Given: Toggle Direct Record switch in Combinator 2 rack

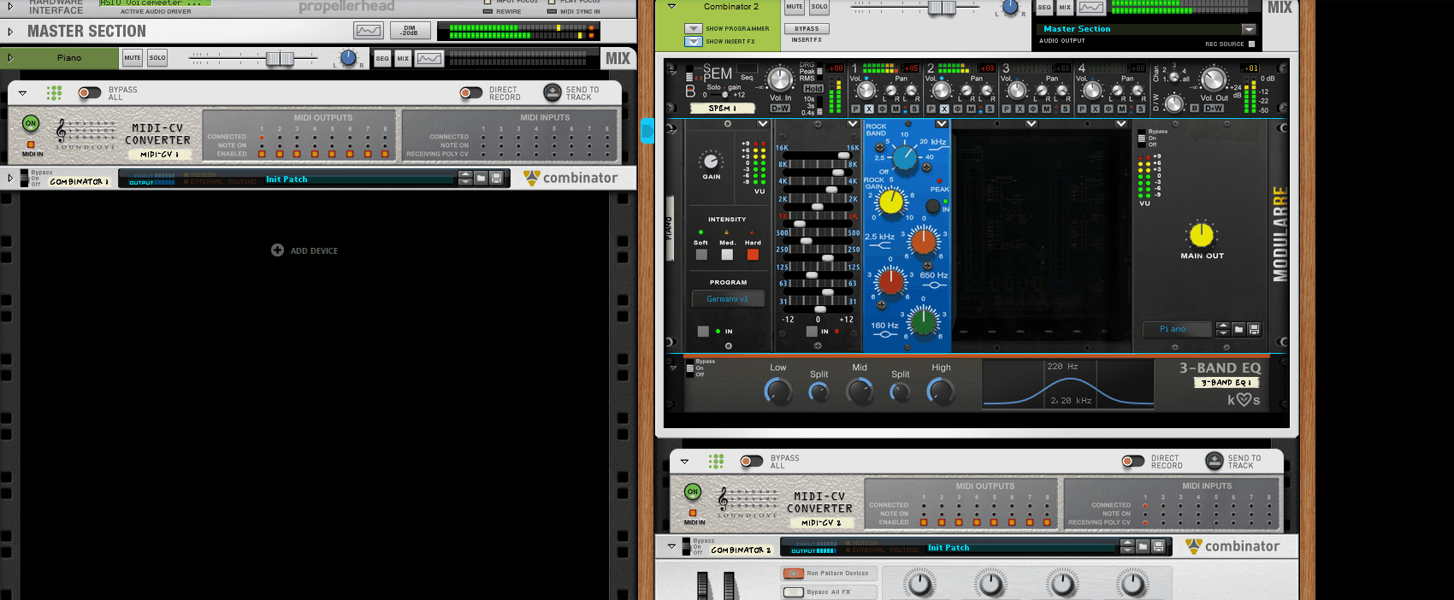Looking at the screenshot, I should (1132, 461).
